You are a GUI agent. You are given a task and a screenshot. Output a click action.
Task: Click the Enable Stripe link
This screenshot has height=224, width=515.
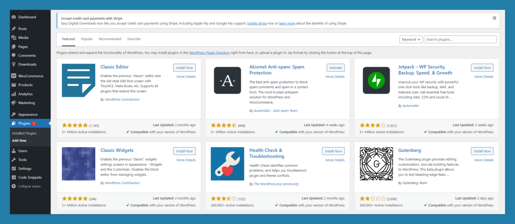(x=257, y=23)
